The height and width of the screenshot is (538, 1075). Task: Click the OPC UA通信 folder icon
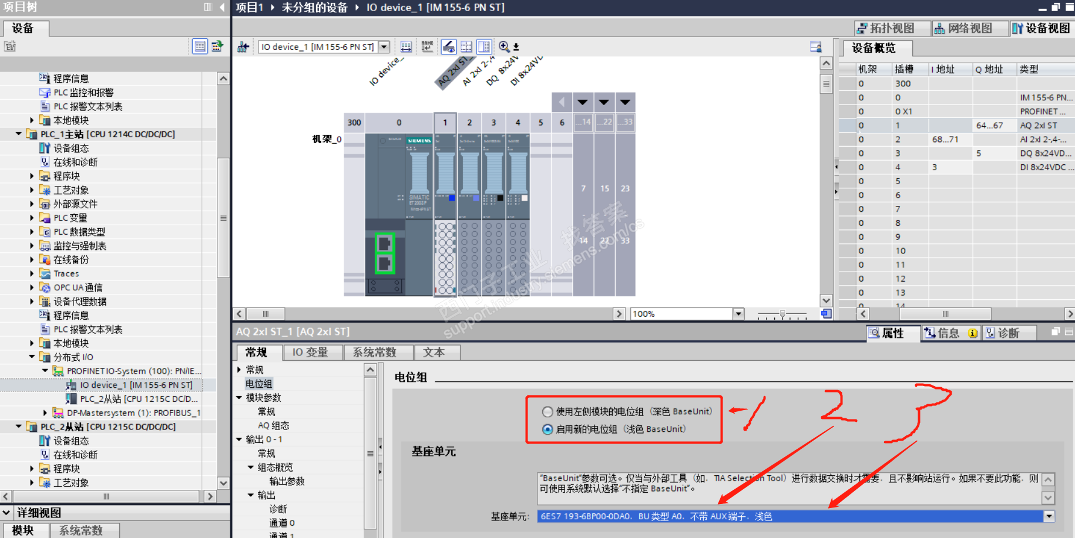click(45, 287)
